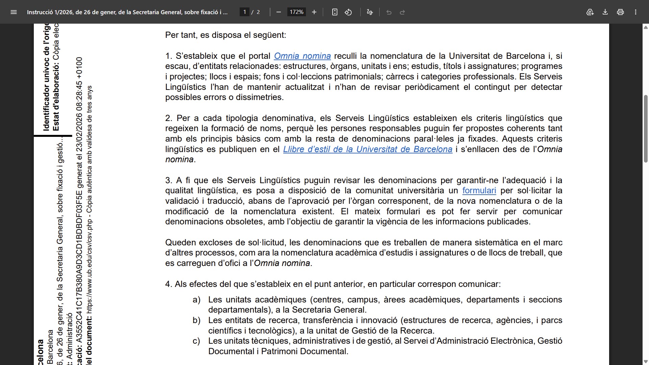Click the zoom in plus button
The image size is (649, 365).
click(314, 12)
